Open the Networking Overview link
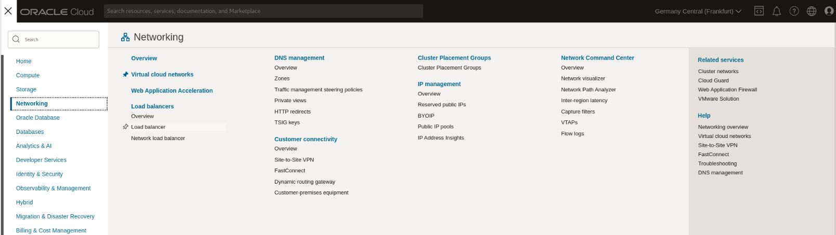The height and width of the screenshot is (235, 836). tap(144, 59)
